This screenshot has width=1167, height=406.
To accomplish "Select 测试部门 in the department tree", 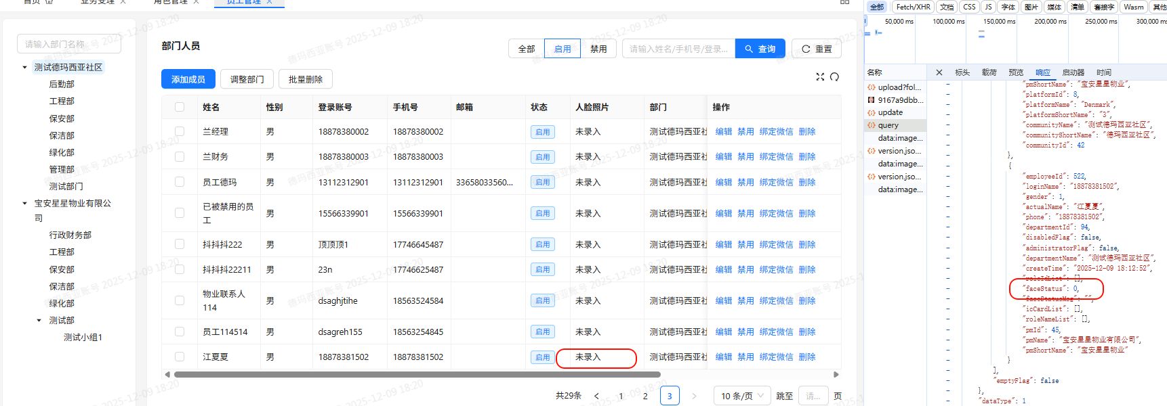I will pos(66,186).
